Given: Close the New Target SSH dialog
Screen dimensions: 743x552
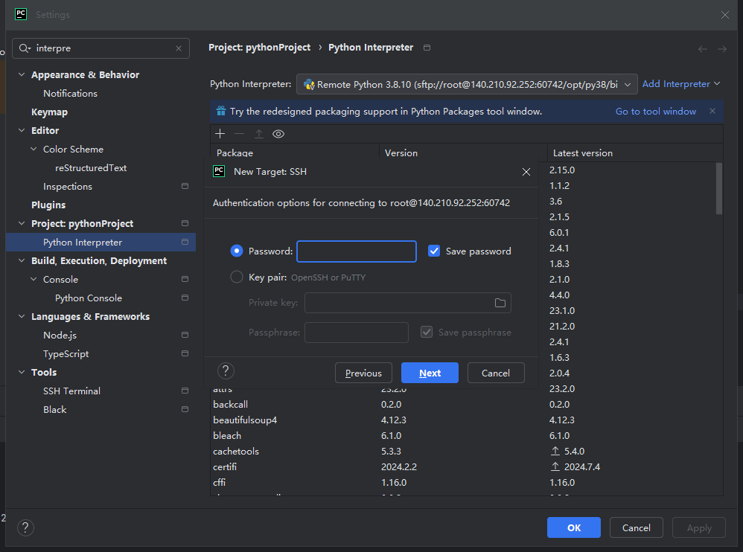Looking at the screenshot, I should click(x=526, y=172).
